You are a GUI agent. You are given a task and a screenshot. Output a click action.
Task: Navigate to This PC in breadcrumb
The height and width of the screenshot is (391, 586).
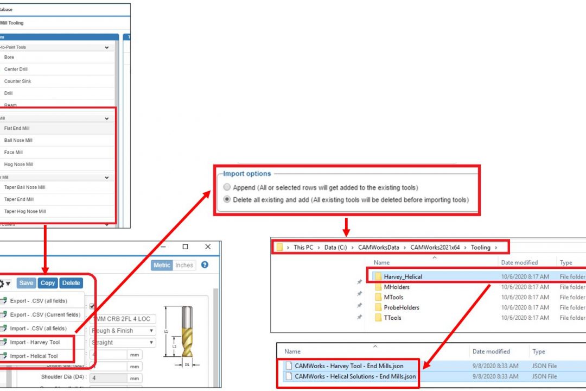pyautogui.click(x=303, y=247)
